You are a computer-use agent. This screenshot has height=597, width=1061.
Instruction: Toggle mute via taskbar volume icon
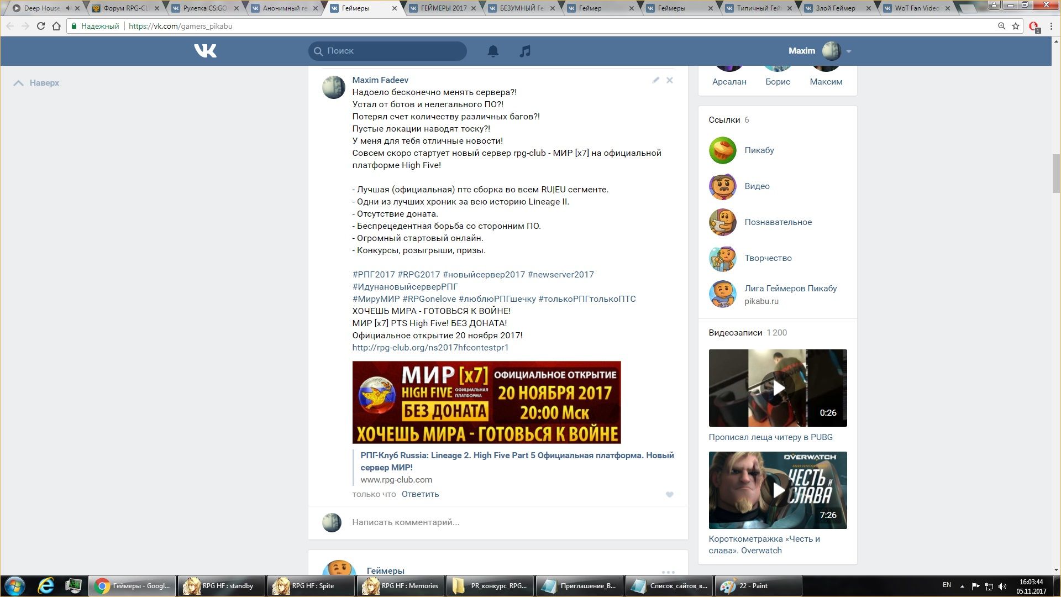tap(1002, 586)
